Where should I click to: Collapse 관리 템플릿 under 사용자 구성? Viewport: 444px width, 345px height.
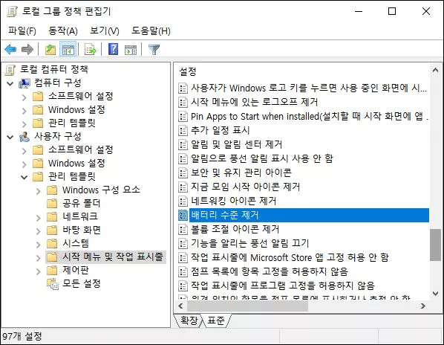25,178
